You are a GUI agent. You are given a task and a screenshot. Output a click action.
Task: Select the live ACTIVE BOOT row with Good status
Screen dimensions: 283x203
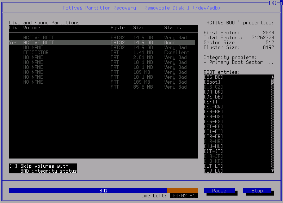point(102,42)
